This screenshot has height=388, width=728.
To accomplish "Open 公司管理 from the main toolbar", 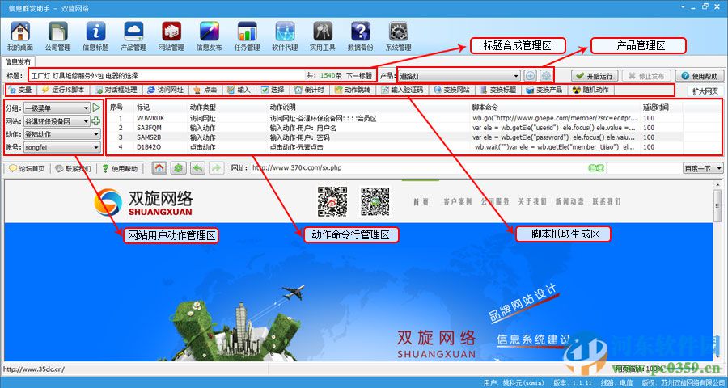I will pos(58,36).
